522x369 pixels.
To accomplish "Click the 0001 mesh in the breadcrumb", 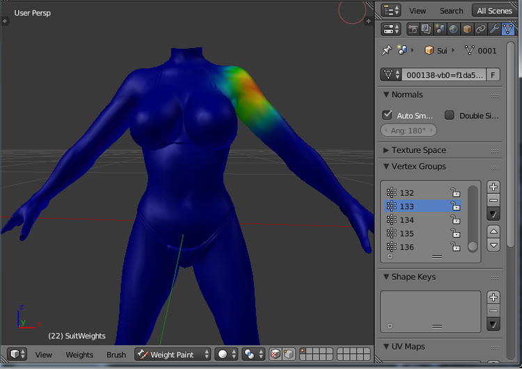I will (x=480, y=51).
